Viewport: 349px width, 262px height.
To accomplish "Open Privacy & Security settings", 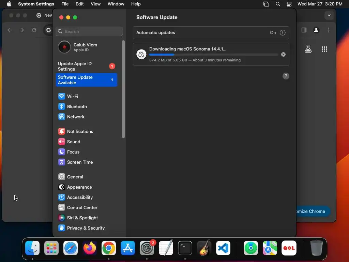I will pyautogui.click(x=86, y=228).
